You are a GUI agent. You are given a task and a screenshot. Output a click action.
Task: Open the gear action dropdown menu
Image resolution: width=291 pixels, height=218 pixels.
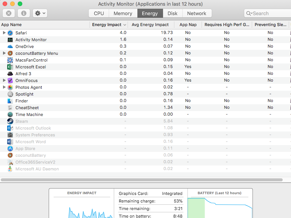click(x=40, y=13)
